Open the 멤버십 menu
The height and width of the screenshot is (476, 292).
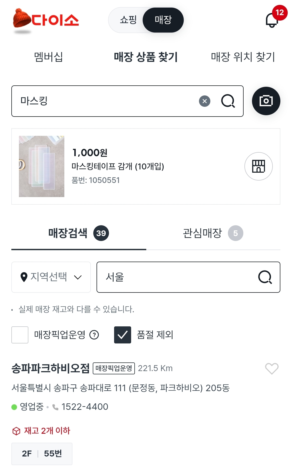pos(48,57)
